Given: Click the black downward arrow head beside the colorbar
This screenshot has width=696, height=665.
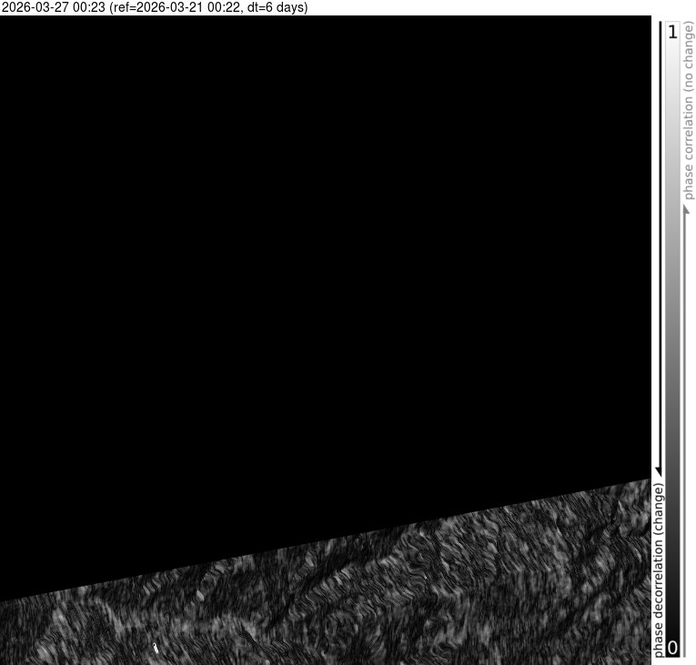Looking at the screenshot, I should point(659,469).
